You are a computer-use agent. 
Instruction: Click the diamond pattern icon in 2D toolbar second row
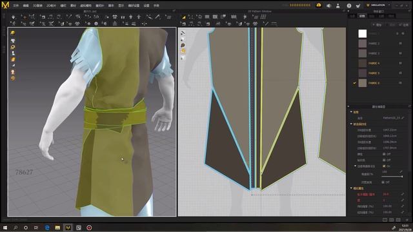pos(256,24)
